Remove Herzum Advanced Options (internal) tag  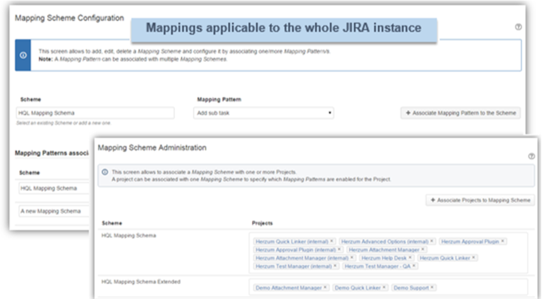[x=432, y=241]
